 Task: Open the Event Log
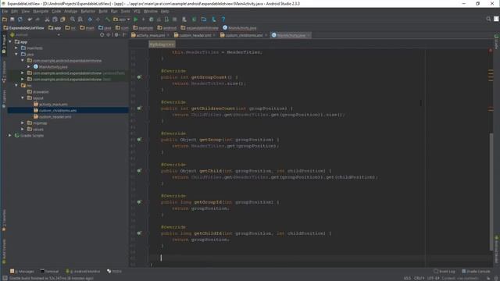tap(445, 272)
